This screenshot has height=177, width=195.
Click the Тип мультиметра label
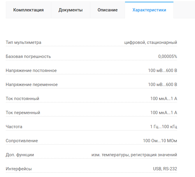click(x=24, y=42)
